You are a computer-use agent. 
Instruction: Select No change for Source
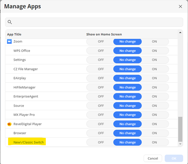pyautogui.click(x=127, y=106)
